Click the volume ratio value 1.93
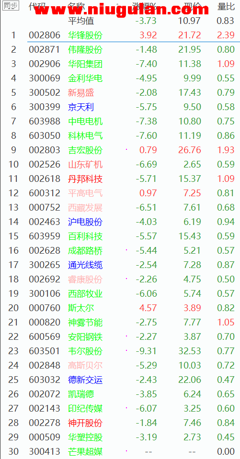 pos(226,150)
